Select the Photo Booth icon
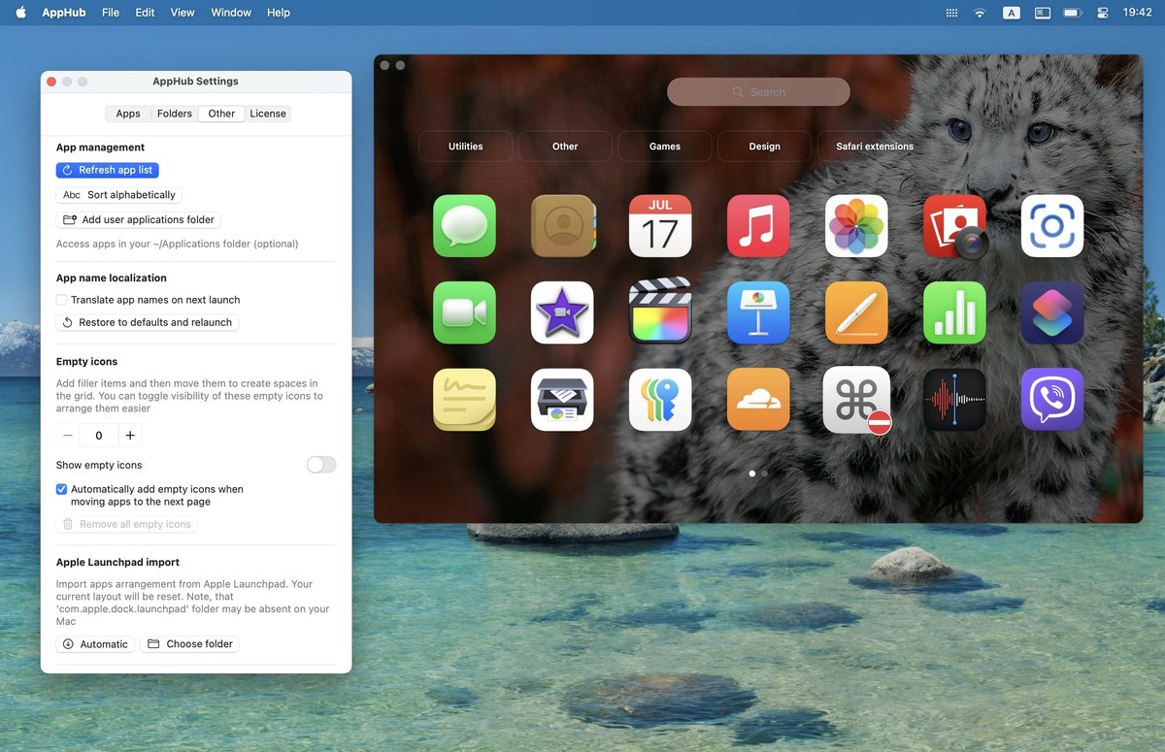Image resolution: width=1165 pixels, height=752 pixels. pos(954,225)
